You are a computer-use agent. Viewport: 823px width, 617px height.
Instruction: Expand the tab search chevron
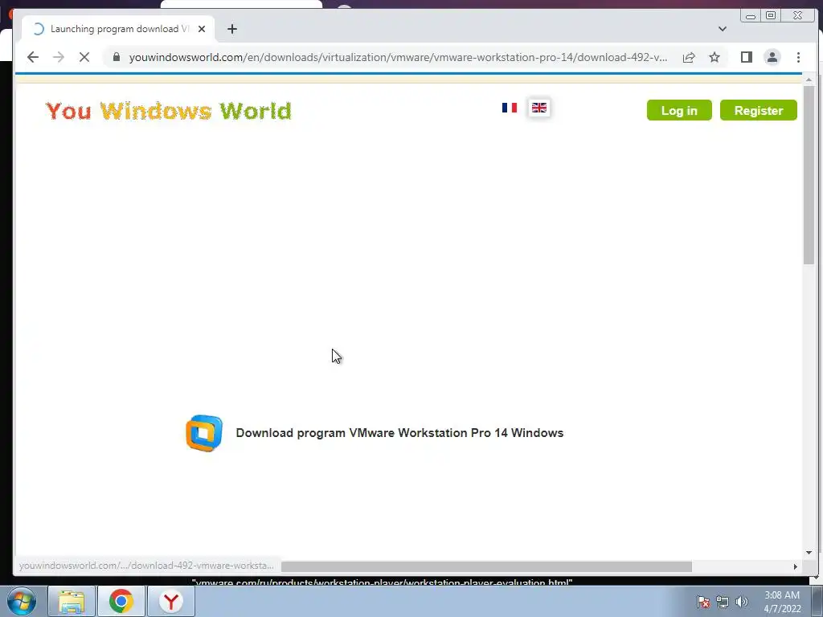[723, 29]
